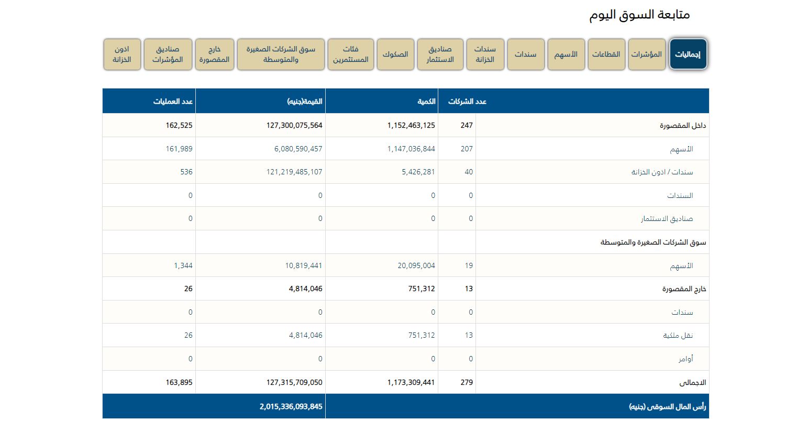797x422 pixels.
Task: Switch to the الصكوك tab
Action: click(x=395, y=54)
